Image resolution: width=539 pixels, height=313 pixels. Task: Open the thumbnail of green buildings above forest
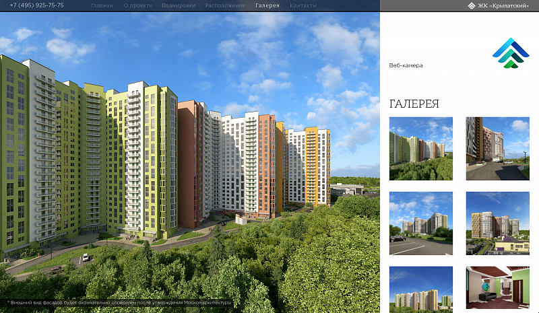point(421,149)
